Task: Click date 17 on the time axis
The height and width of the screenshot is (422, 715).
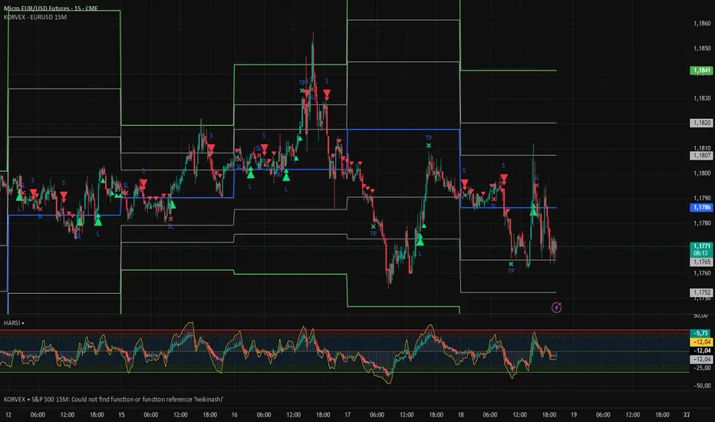Action: (348, 413)
